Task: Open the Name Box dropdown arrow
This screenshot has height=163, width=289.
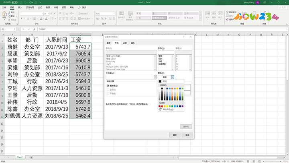Action: coord(14,29)
